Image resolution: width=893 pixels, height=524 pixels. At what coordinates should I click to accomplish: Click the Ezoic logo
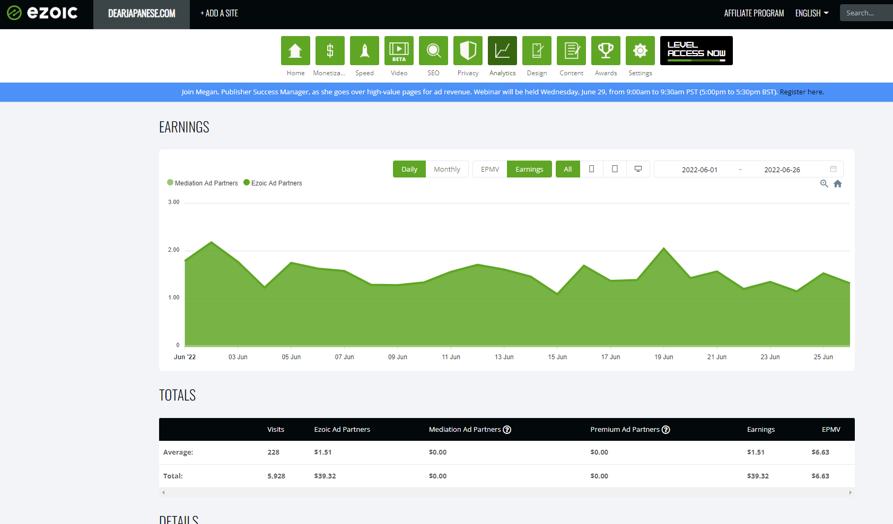[42, 13]
